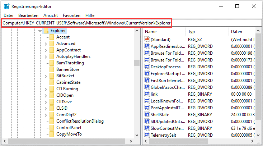Select the Accent key folder icon
This screenshot has height=146, width=263.
tap(52, 37)
